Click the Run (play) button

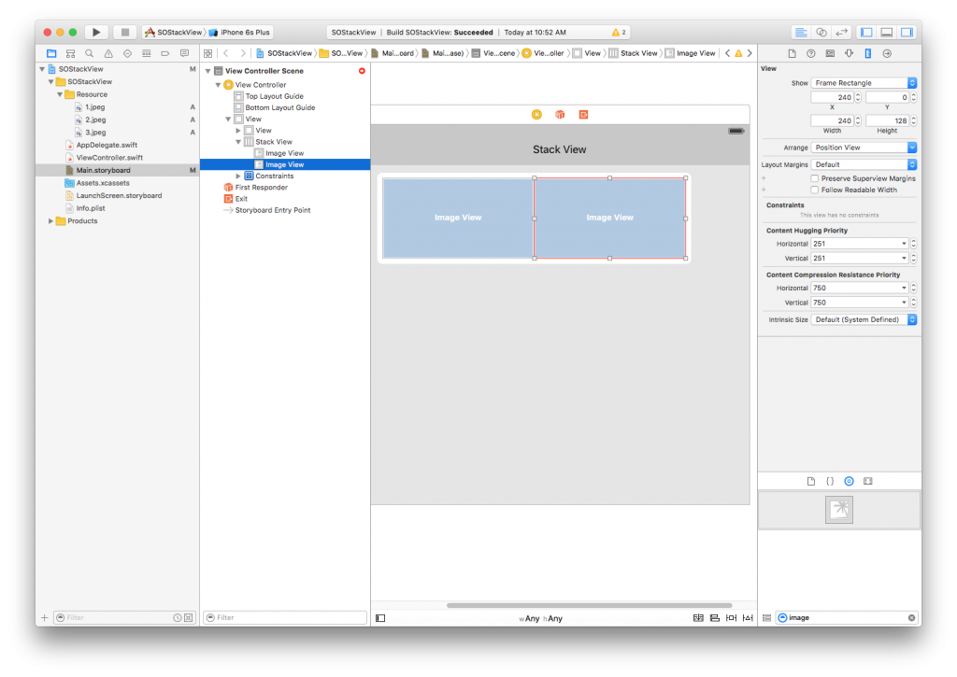coord(96,32)
